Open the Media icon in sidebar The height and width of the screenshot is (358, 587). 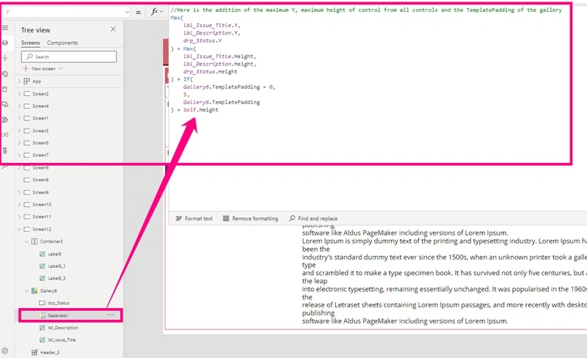5,104
